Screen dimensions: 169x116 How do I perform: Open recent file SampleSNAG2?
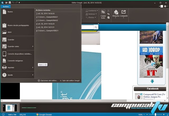(47, 20)
